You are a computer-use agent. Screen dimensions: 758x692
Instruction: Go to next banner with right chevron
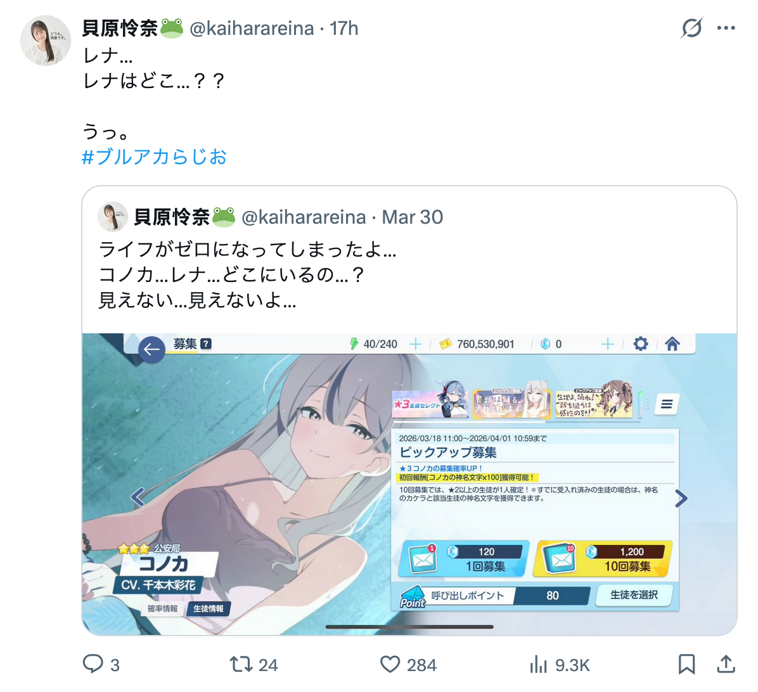681,498
